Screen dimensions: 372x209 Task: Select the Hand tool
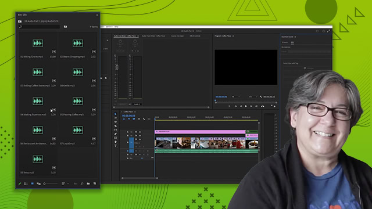(116, 142)
